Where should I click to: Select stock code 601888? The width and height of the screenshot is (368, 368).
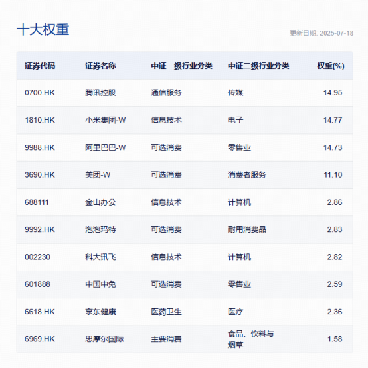pos(37,284)
